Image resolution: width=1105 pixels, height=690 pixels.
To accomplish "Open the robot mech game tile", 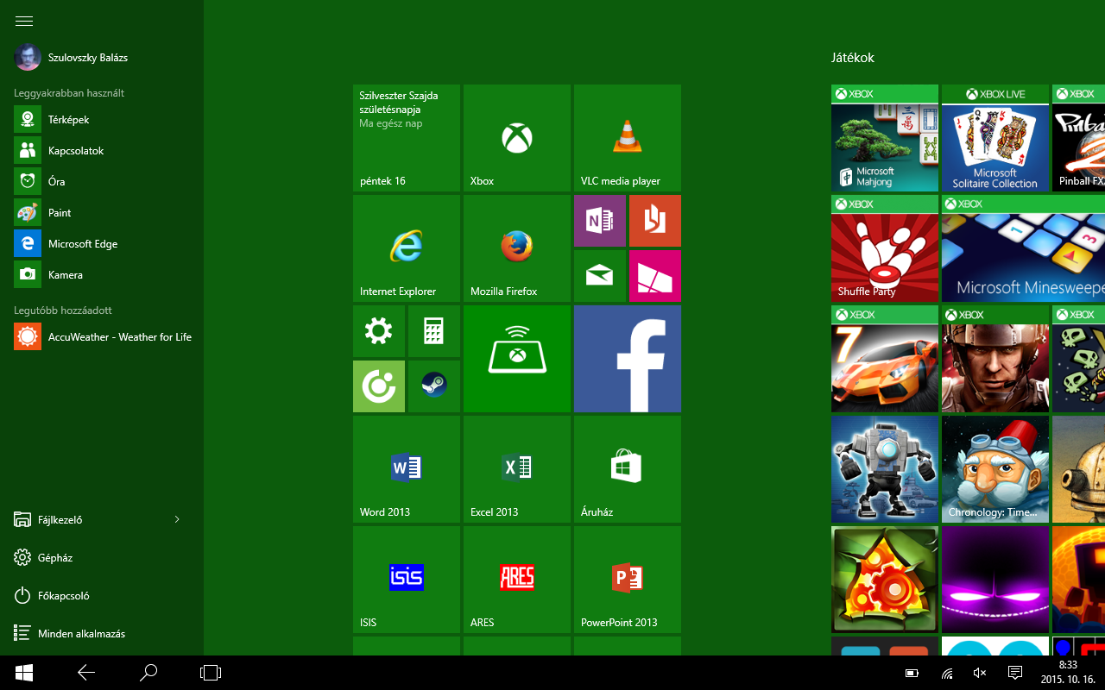I will coord(885,469).
